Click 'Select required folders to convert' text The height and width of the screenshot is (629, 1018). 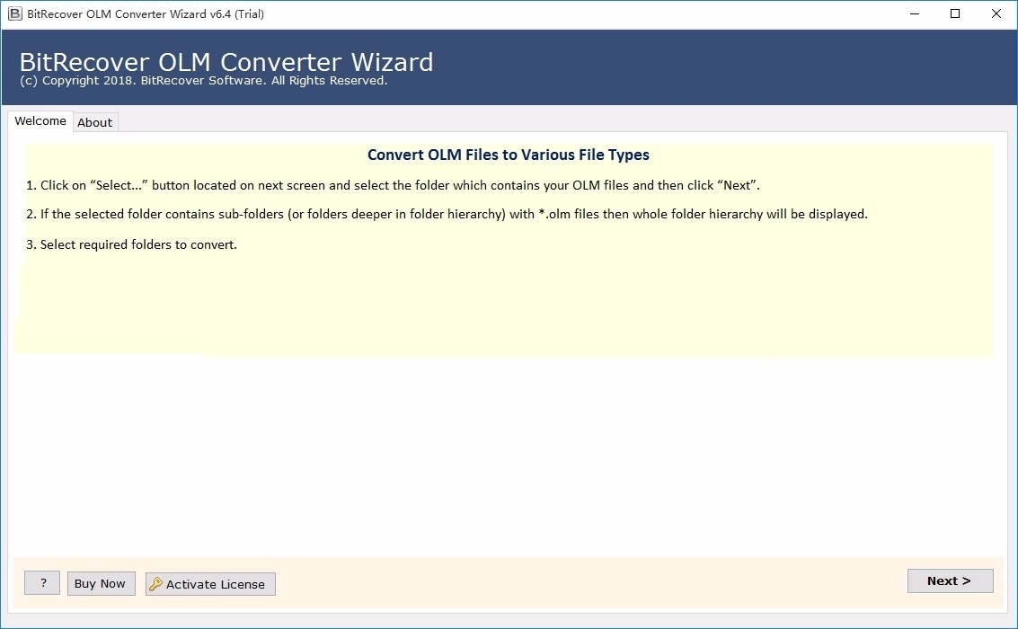click(x=131, y=244)
